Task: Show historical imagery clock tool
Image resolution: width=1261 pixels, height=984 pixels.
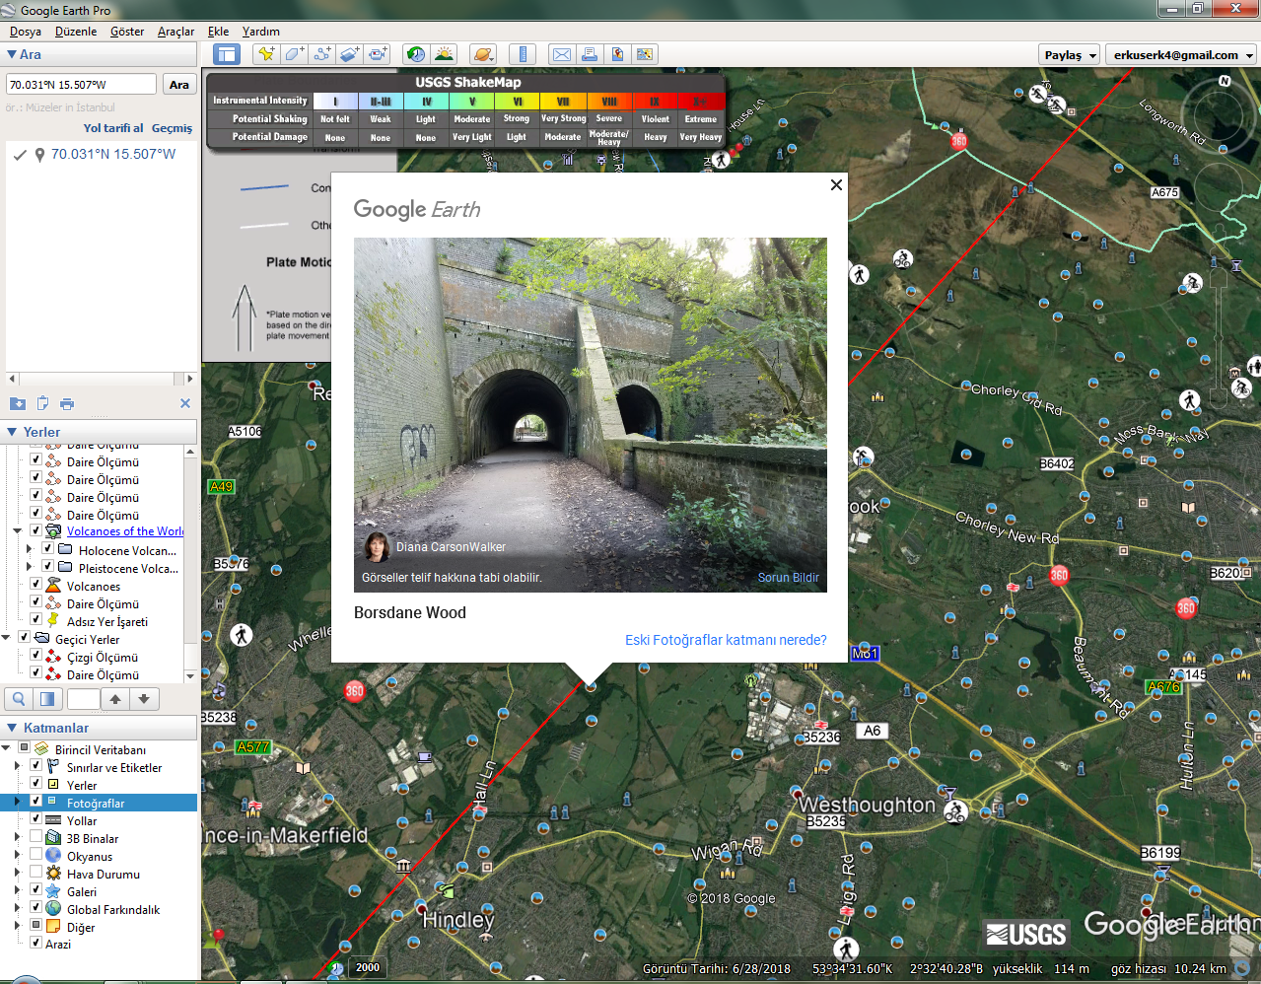Action: (416, 54)
